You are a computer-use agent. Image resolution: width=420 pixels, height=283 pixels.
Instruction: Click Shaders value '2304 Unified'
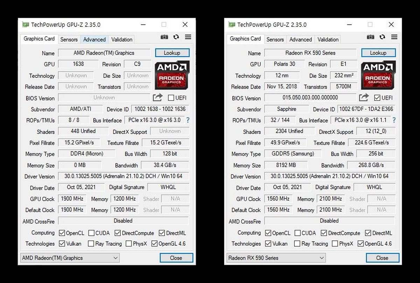(x=289, y=131)
